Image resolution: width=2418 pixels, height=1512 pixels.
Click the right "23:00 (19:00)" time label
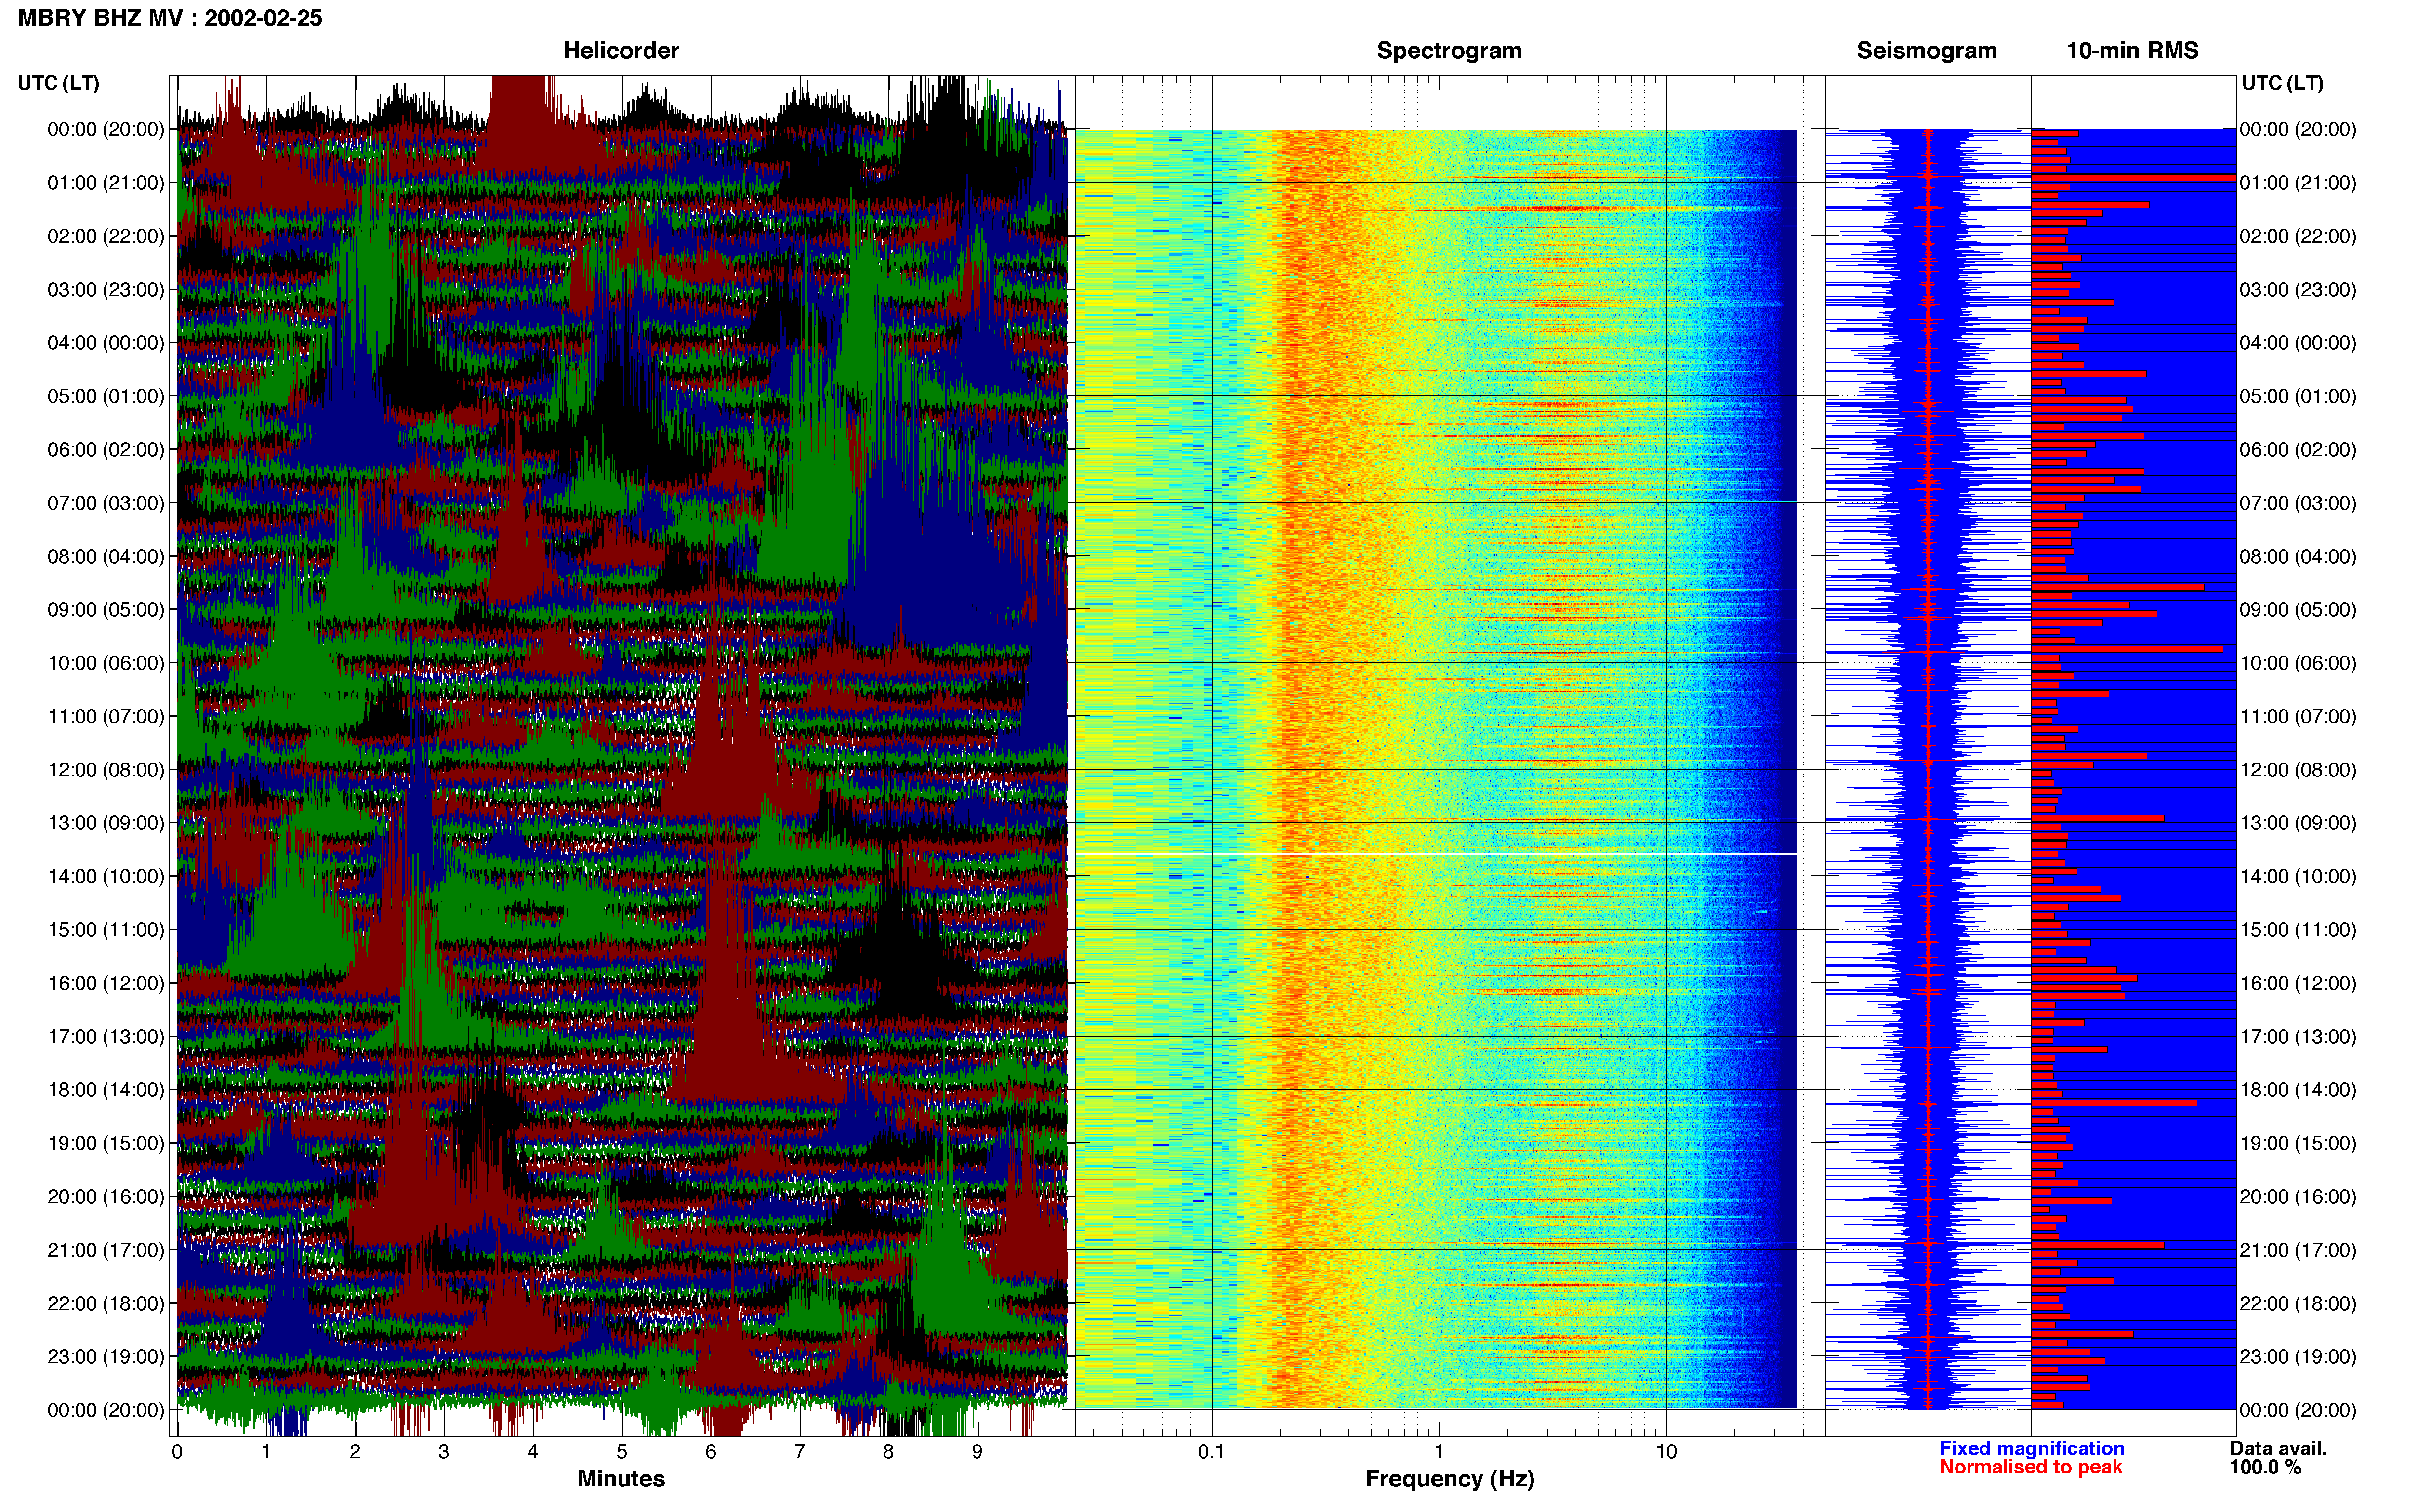pos(2298,1357)
